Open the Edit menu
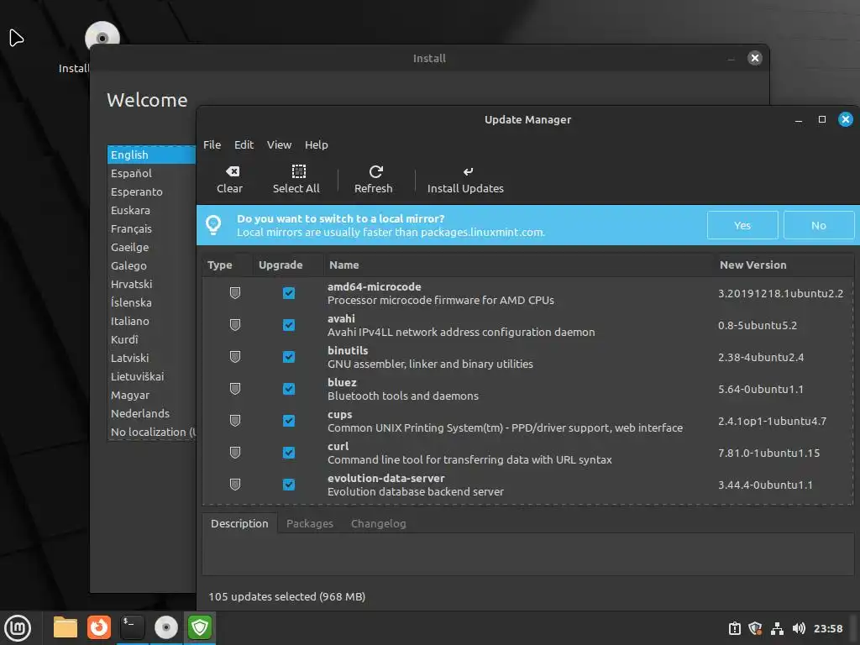 click(244, 144)
